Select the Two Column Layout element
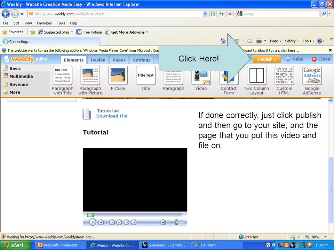The width and height of the screenshot is (334, 250). click(256, 80)
